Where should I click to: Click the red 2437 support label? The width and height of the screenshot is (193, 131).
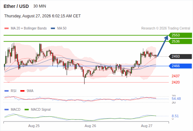(x=176, y=76)
